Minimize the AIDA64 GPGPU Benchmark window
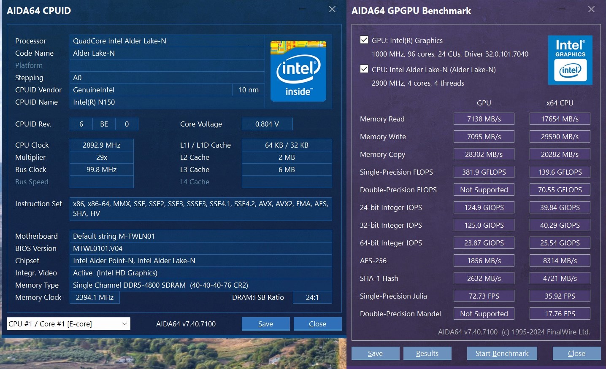This screenshot has height=369, width=606. click(562, 9)
